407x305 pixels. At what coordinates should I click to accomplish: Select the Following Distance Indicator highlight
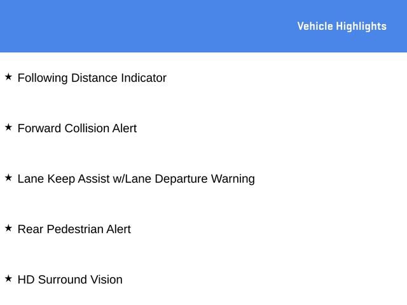(92, 78)
